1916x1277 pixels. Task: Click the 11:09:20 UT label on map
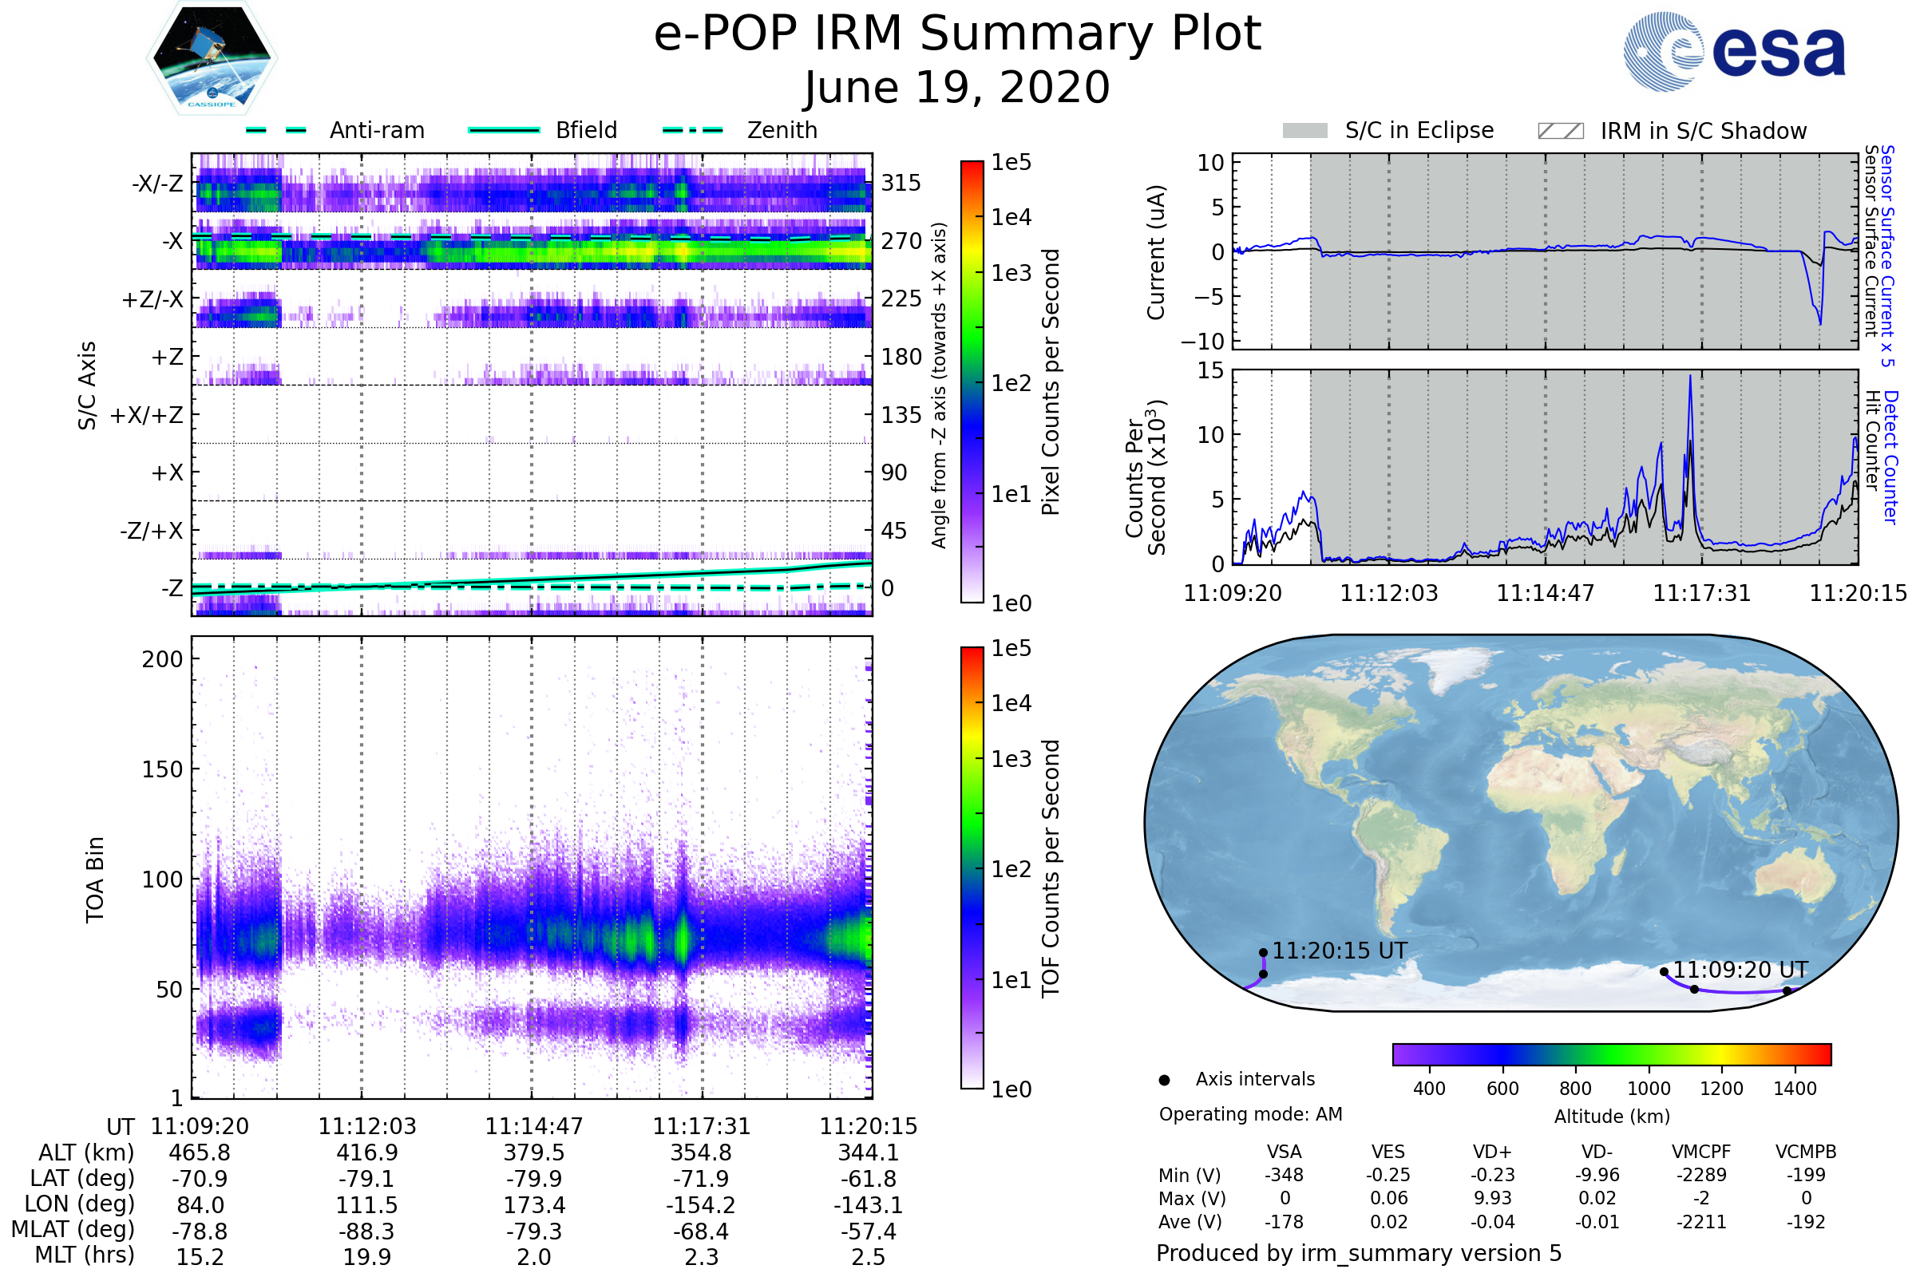tap(1740, 970)
